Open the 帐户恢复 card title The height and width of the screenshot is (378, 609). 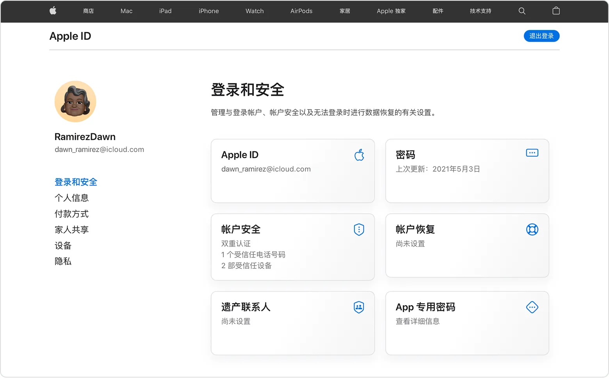pos(415,230)
